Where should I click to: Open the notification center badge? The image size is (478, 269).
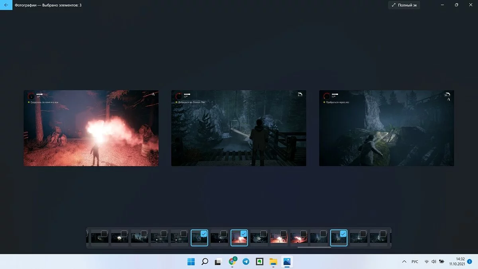(x=470, y=261)
